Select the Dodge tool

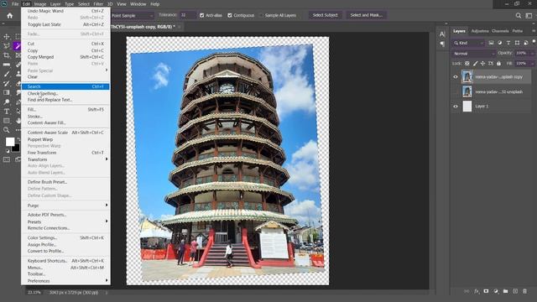(x=7, y=102)
